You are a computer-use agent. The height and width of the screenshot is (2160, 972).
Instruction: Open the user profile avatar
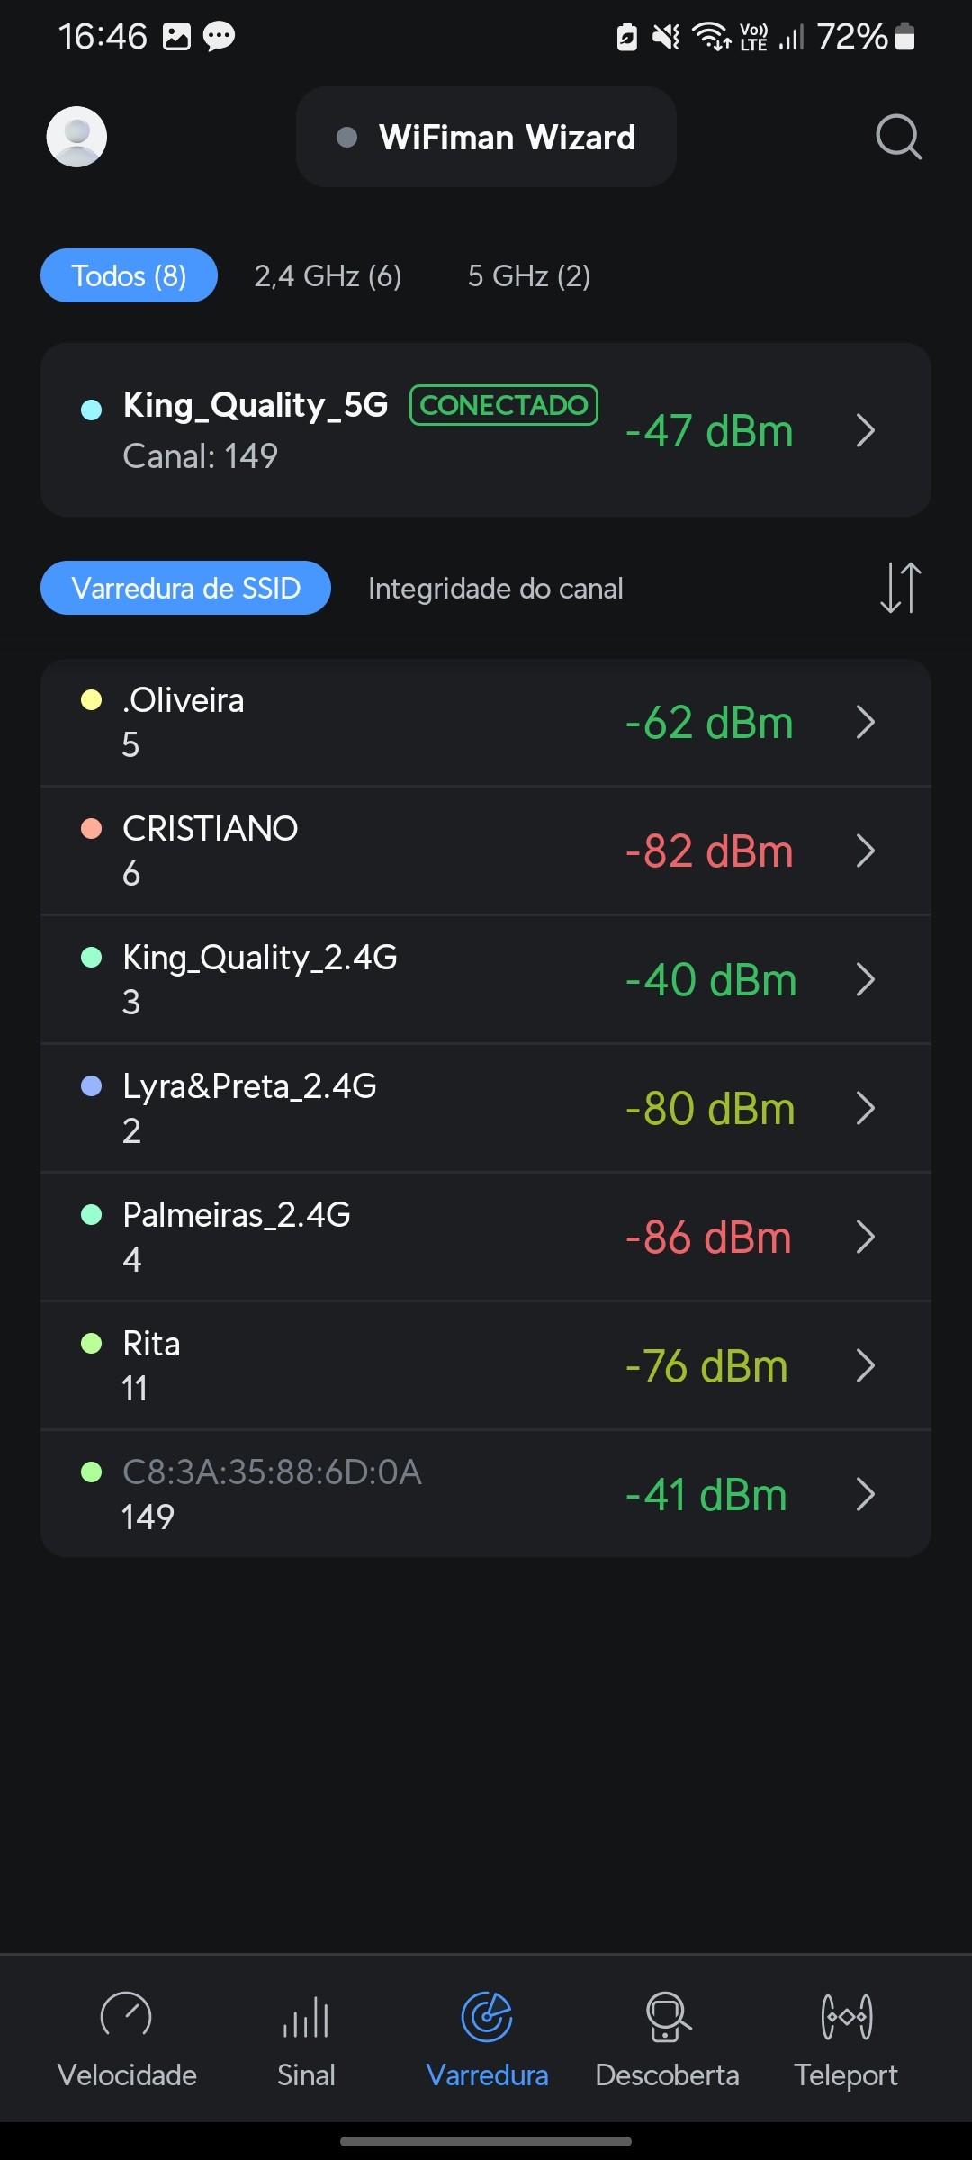76,137
